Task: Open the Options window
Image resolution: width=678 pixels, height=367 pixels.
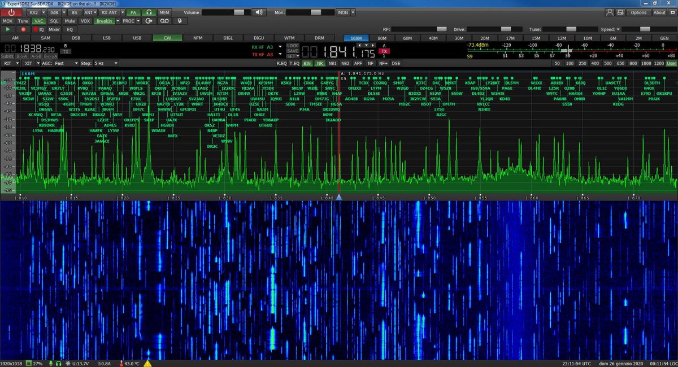Action: (638, 12)
